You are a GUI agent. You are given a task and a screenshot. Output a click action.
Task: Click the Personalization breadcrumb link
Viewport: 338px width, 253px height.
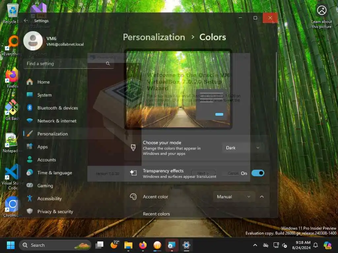pyautogui.click(x=154, y=37)
